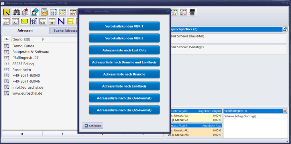Click the Info button beside Demo SBS
The height and width of the screenshot is (144, 291).
tap(6, 39)
